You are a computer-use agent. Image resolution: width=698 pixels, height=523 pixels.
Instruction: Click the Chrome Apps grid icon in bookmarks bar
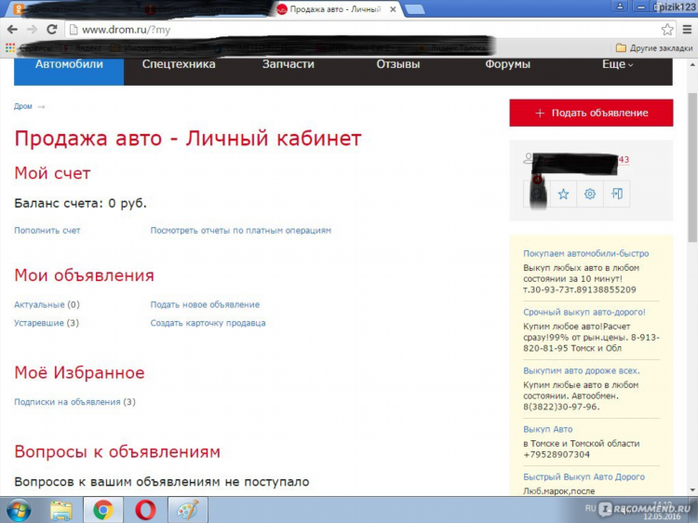10,47
